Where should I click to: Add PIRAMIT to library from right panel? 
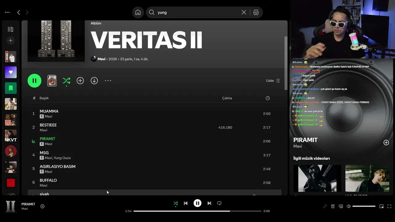click(x=386, y=142)
